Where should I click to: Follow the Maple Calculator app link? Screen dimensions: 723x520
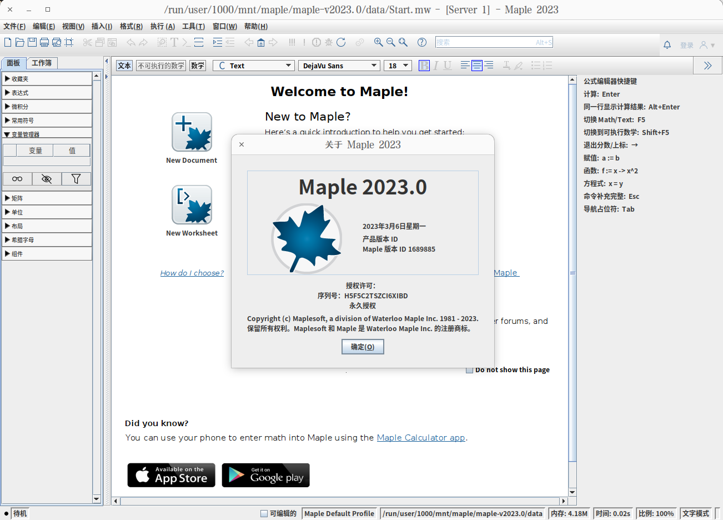(421, 437)
